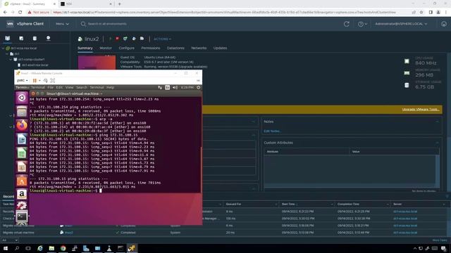Click the Edit Notes link
Screen dimensions: 451x253
[272, 131]
